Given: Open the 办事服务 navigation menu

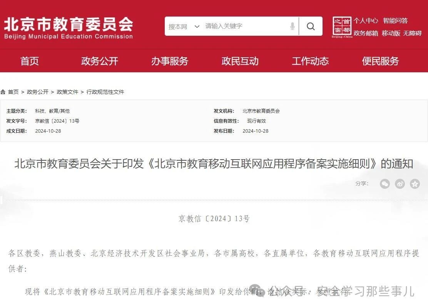Looking at the screenshot, I should point(170,61).
